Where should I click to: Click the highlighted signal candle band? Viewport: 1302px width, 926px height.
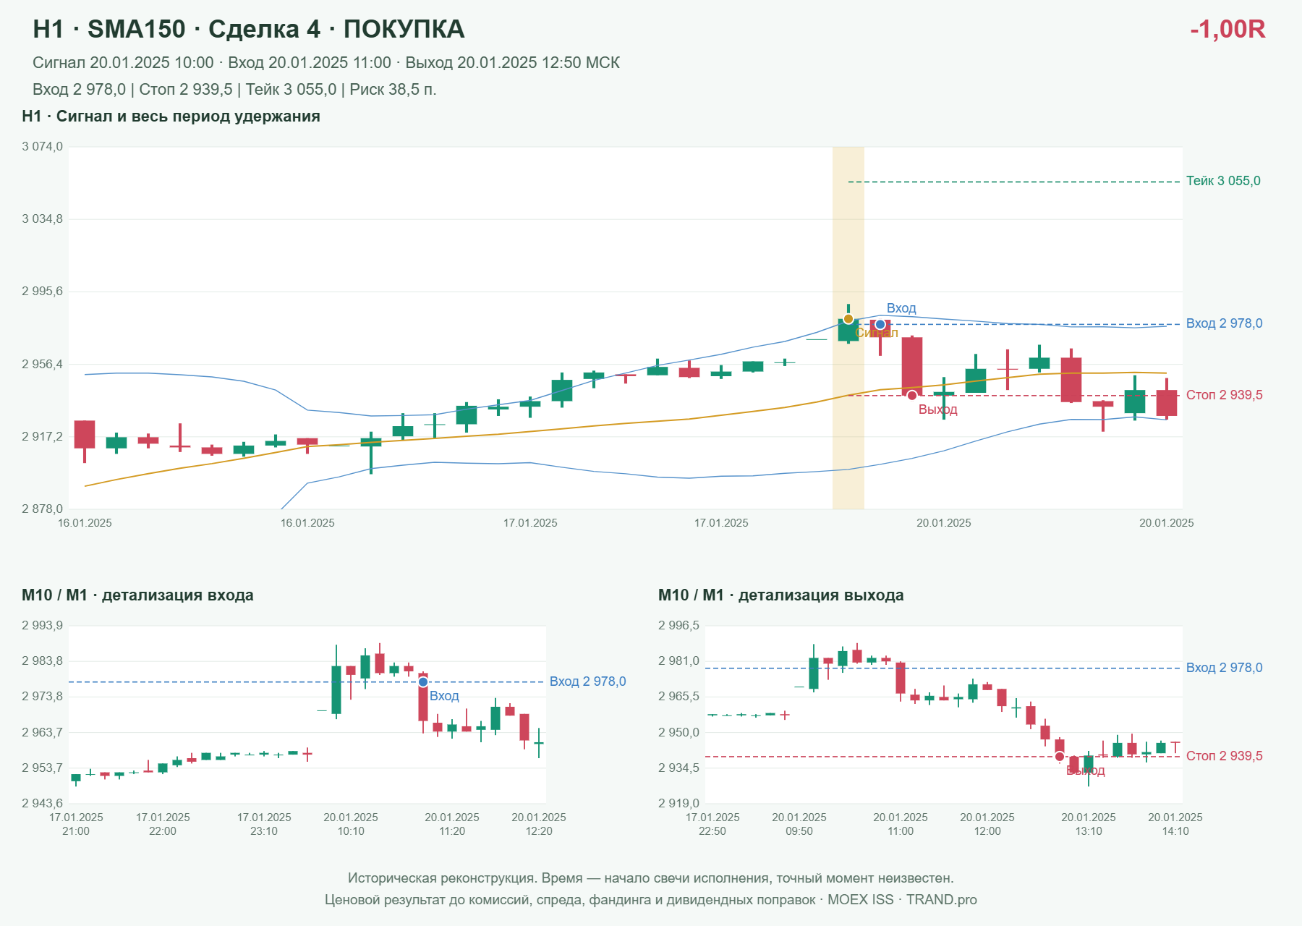(848, 328)
